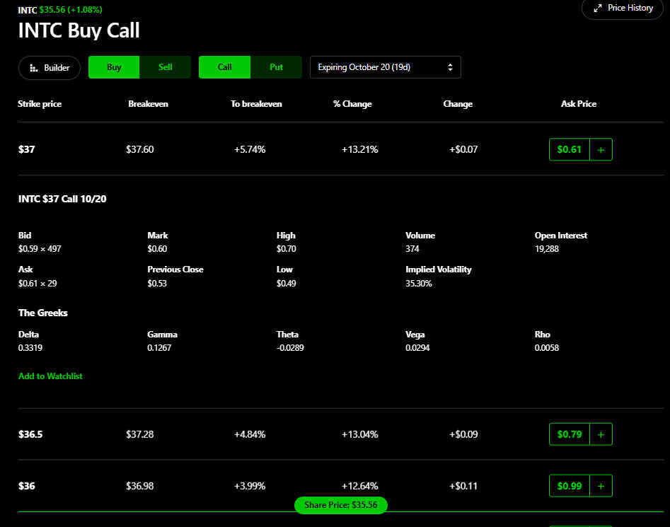Click the $0.79 ask price button
This screenshot has width=670, height=527.
coord(569,434)
